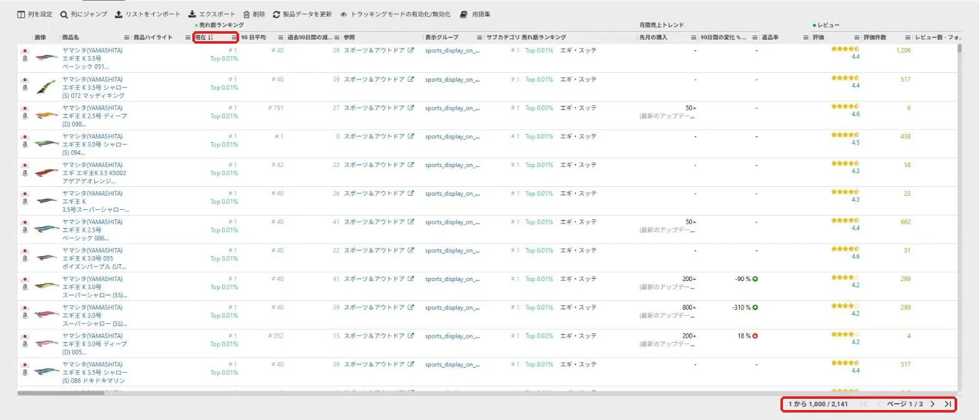Click the Top 0.02% subcategory rank value

(x=539, y=336)
